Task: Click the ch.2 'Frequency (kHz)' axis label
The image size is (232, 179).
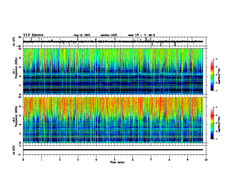Action: pos(16,116)
